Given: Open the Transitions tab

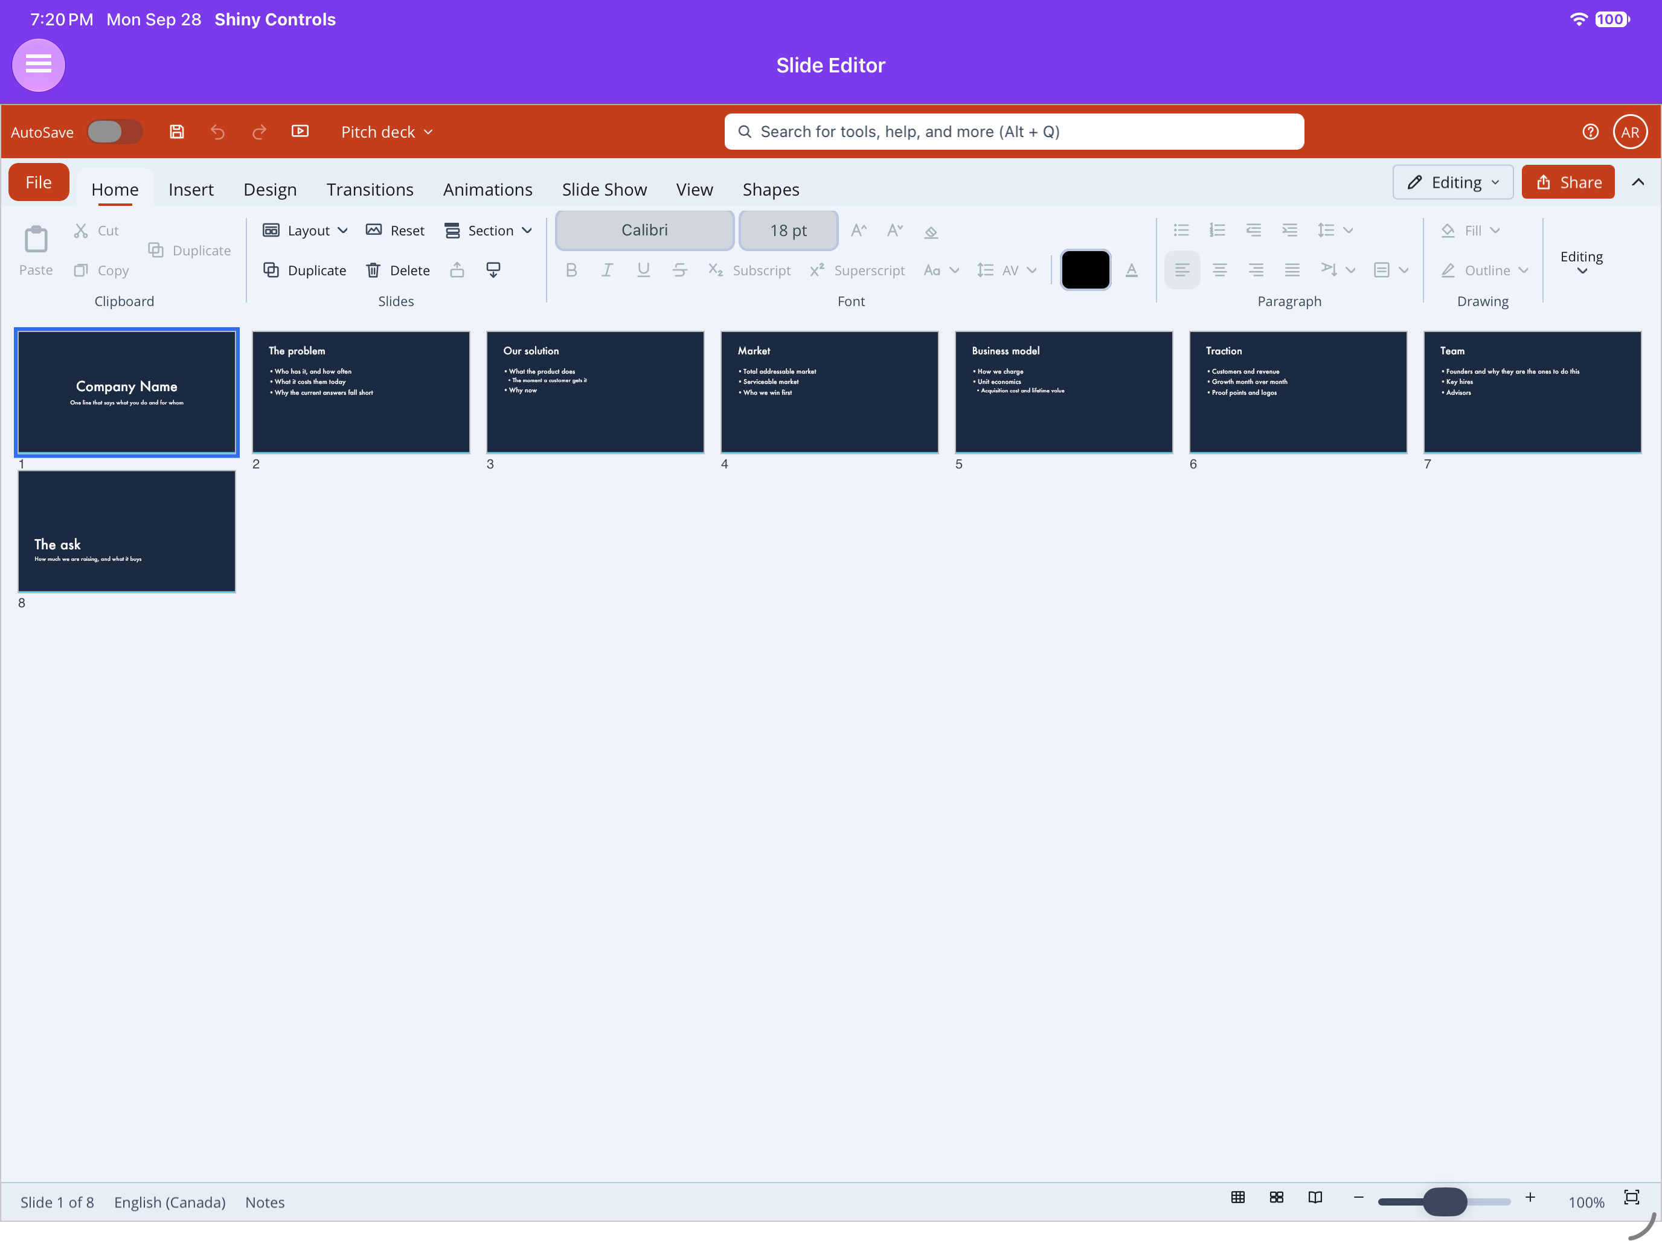Looking at the screenshot, I should pos(370,190).
